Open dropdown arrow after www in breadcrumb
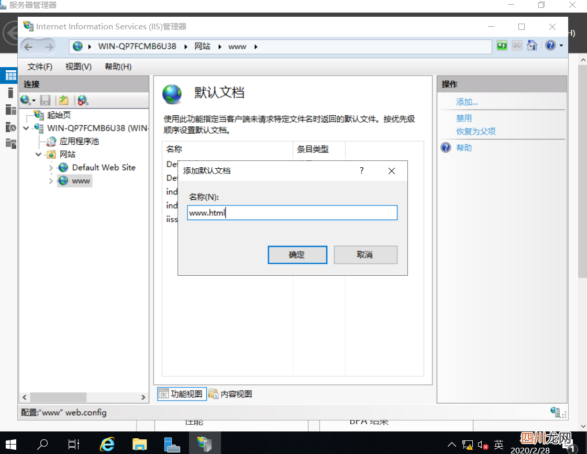 pyautogui.click(x=256, y=47)
